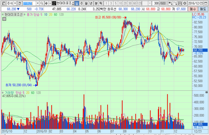Switch to monthly chart period 월

[86, 3]
